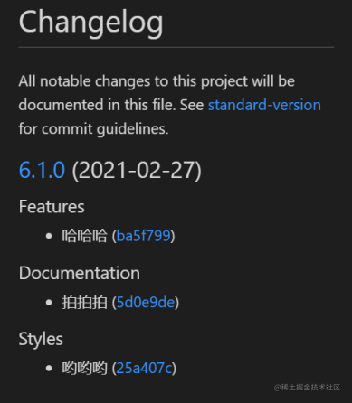Click the 'for commit guidelines.' text
Screen dimensions: 352x403
point(93,129)
